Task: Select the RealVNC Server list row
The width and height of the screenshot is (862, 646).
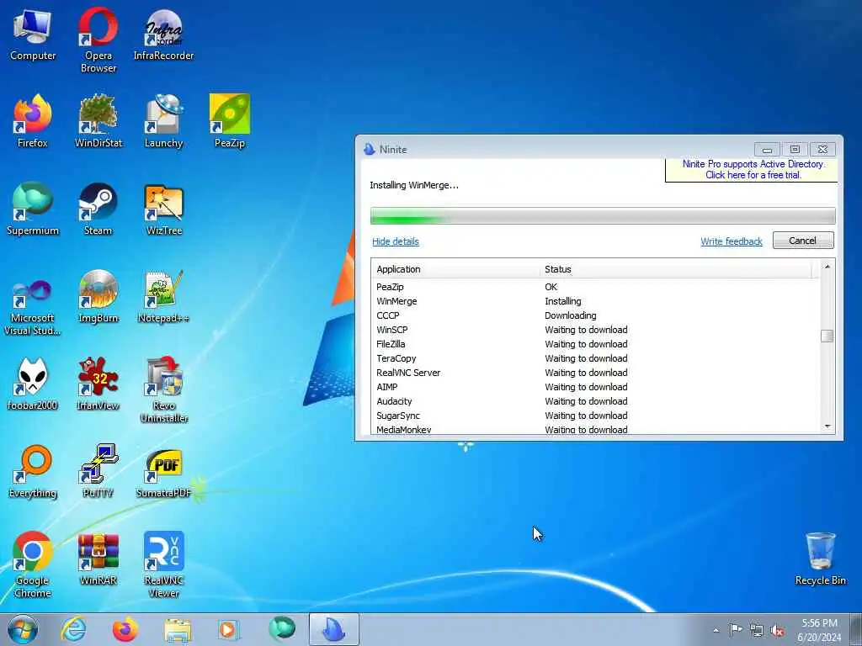Action: (595, 373)
